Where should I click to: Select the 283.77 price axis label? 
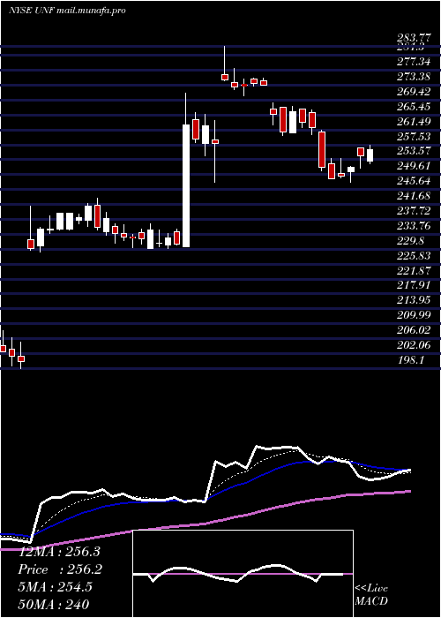click(414, 39)
